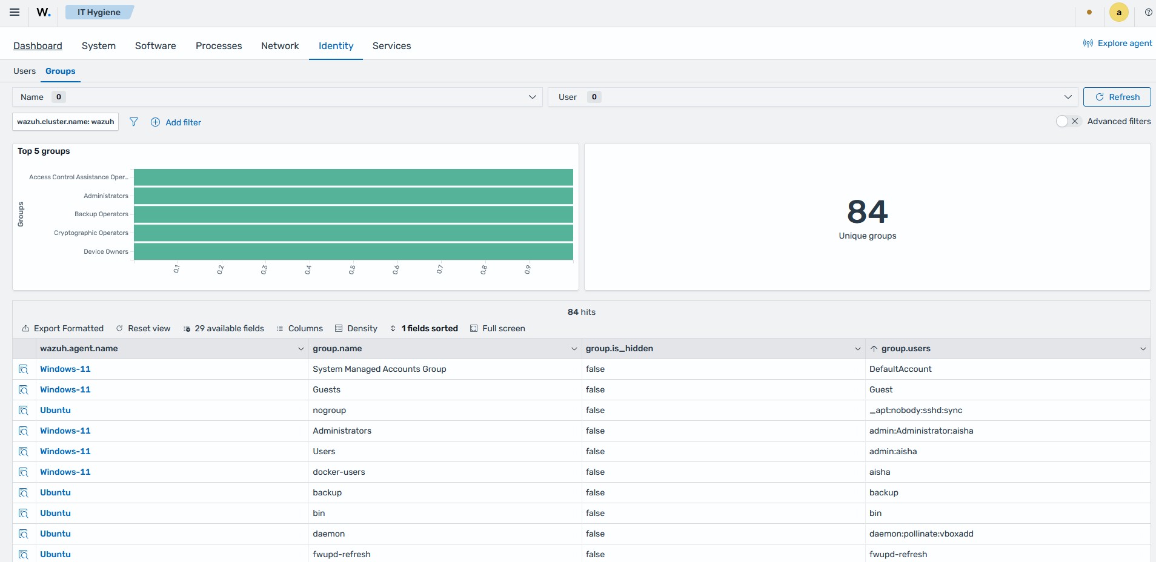The height and width of the screenshot is (562, 1156).
Task: Inspect document details for nogroup row
Action: click(24, 411)
